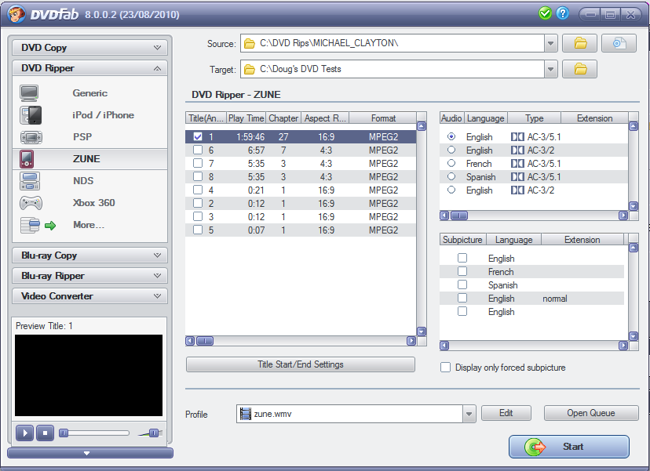
Task: Click the Dolby icon for French AC-3/5.1
Action: point(517,164)
